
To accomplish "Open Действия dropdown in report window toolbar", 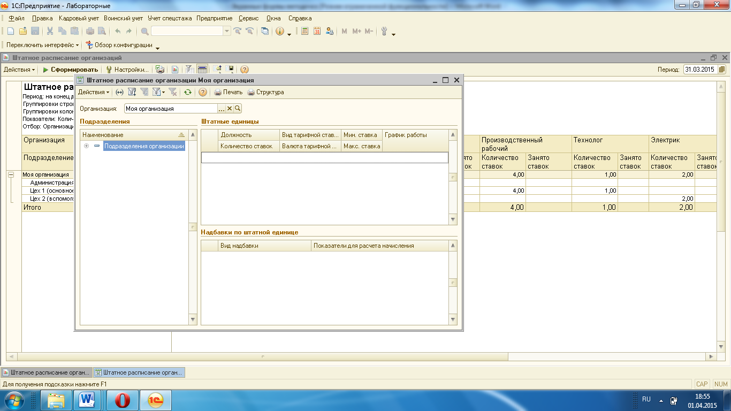I will (19, 70).
